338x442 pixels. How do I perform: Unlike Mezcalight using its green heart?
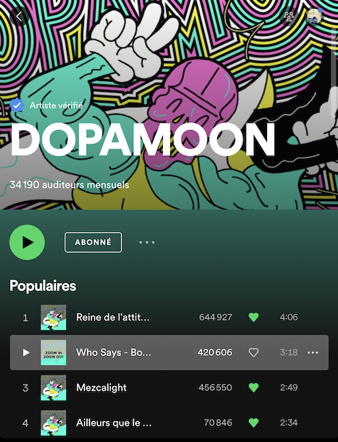point(254,387)
